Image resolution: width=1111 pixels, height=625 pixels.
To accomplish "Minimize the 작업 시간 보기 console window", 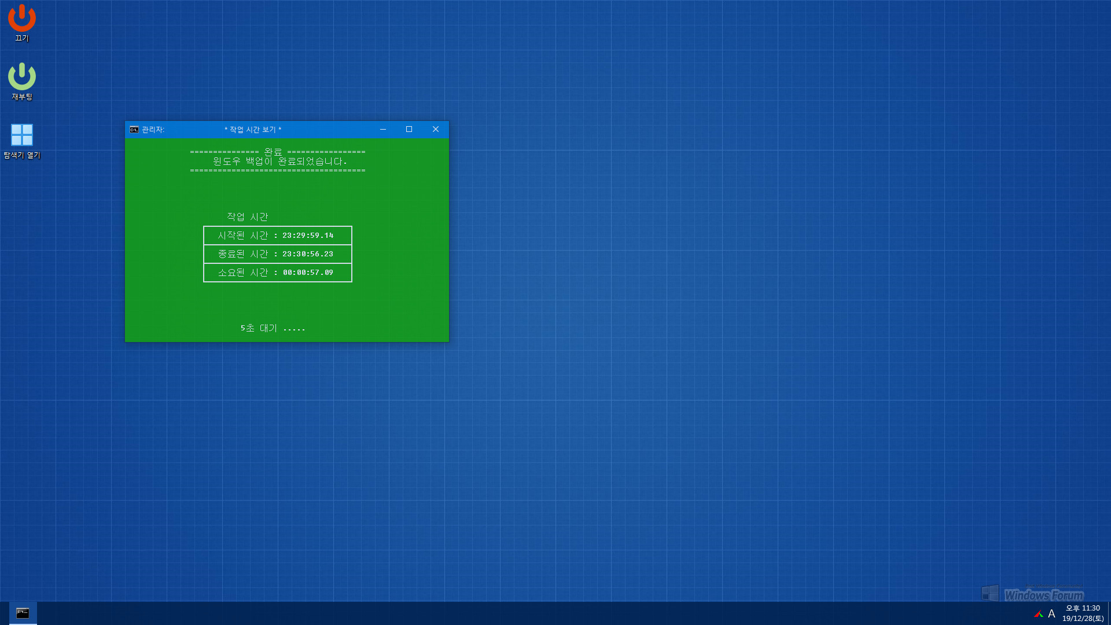I will pyautogui.click(x=383, y=130).
